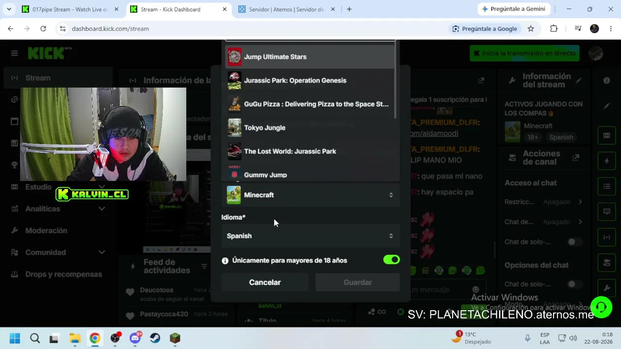Open the Minecraft launcher from the taskbar

click(175, 338)
